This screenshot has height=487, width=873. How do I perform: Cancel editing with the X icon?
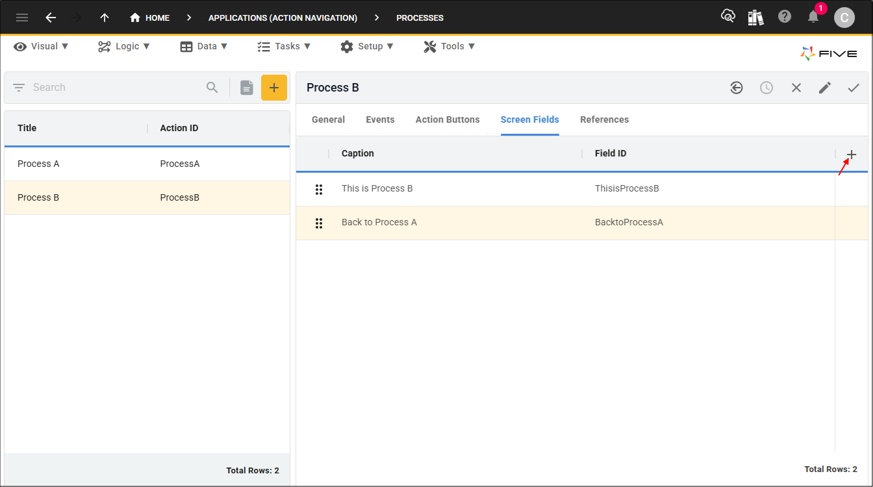[796, 88]
